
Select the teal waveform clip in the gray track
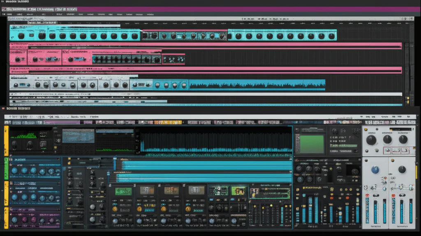coord(257,85)
